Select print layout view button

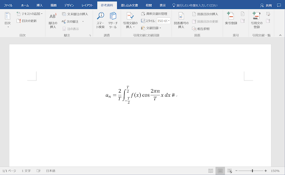(x=220, y=171)
